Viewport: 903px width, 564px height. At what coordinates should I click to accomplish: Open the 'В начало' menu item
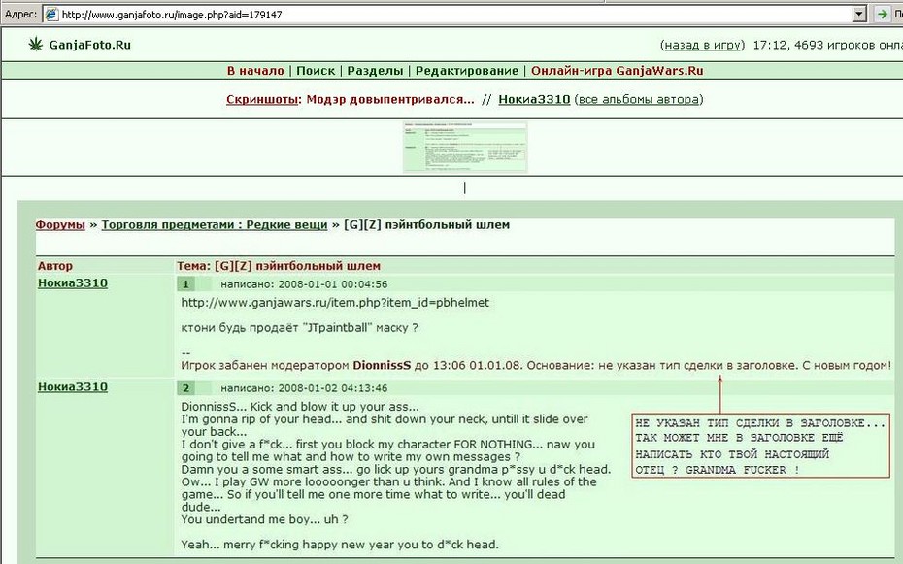[255, 71]
